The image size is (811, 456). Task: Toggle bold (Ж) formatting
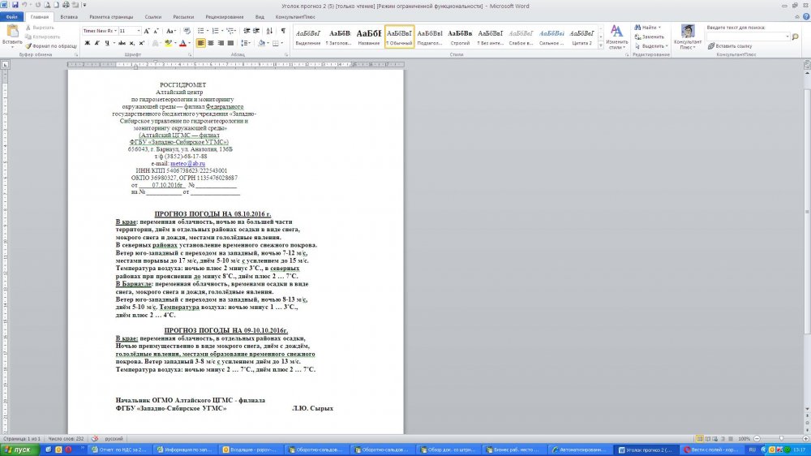coord(86,43)
